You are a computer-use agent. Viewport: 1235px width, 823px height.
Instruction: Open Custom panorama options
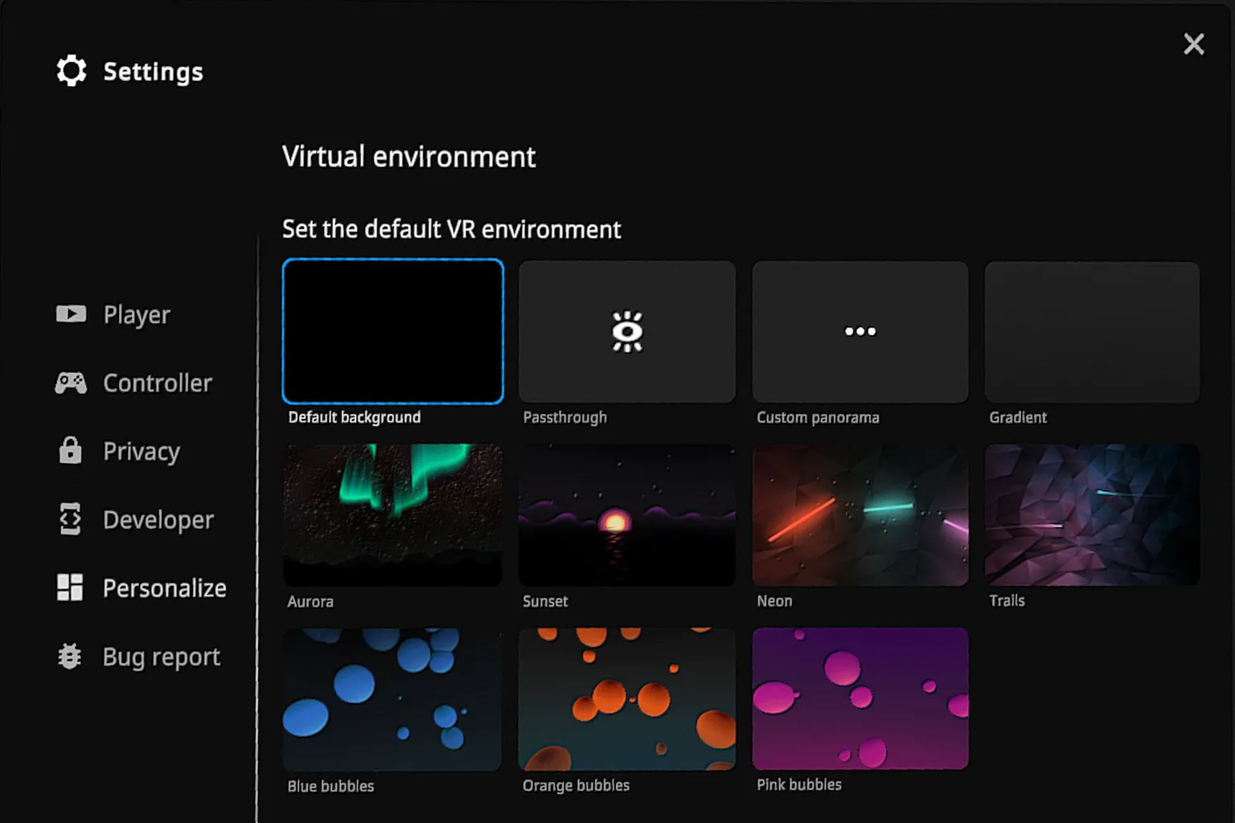[x=860, y=331]
